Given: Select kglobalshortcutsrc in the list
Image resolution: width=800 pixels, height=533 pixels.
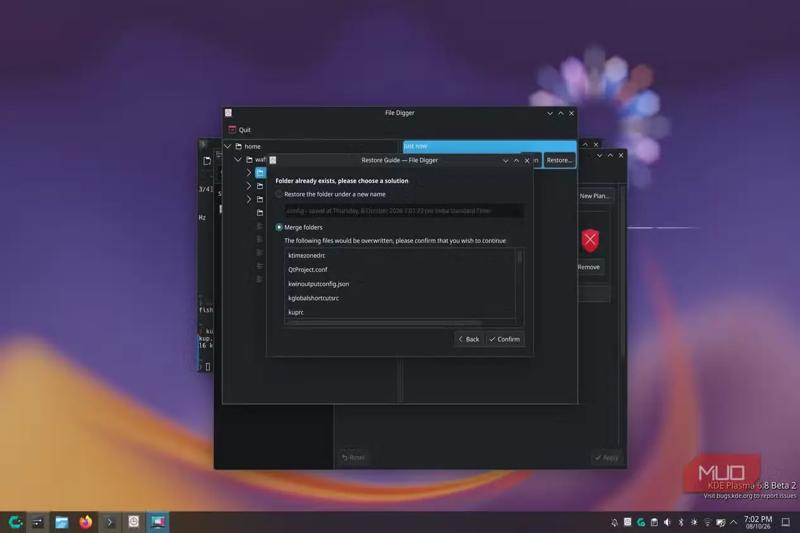Looking at the screenshot, I should pos(400,298).
